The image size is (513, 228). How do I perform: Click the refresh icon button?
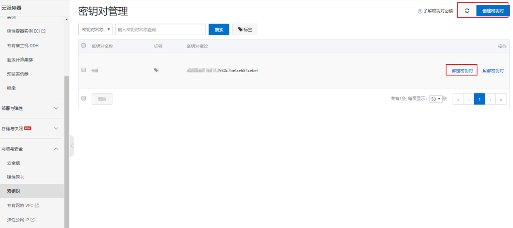click(467, 11)
